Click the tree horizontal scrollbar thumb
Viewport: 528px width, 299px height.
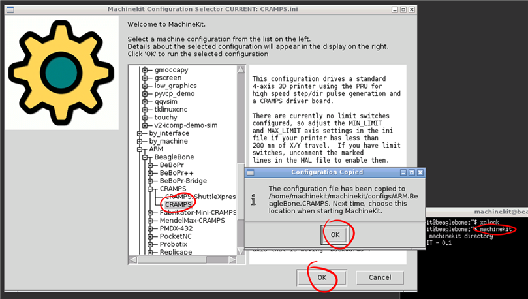172,260
